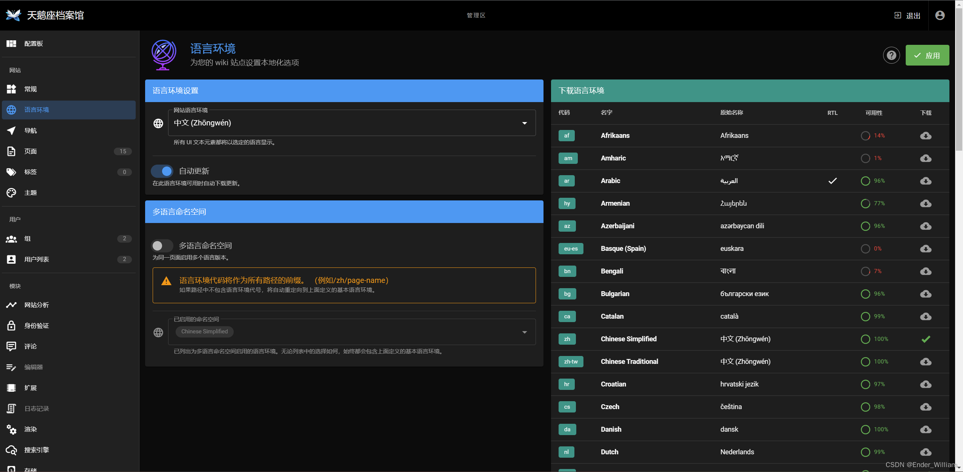Expand the 已启用的命名空间 dropdown arrow
This screenshot has width=963, height=472.
point(524,332)
